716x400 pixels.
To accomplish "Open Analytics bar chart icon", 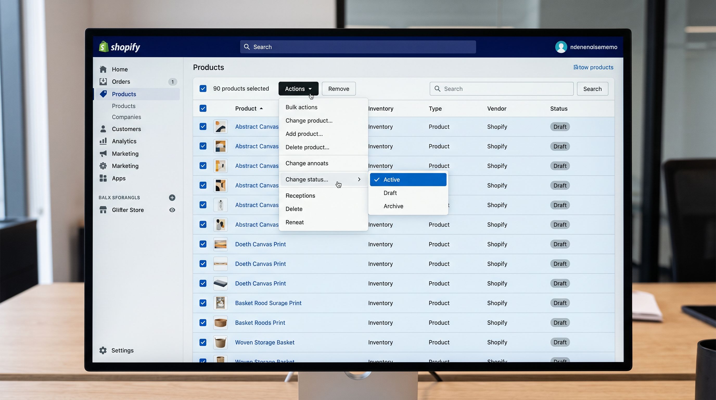I will coord(103,141).
